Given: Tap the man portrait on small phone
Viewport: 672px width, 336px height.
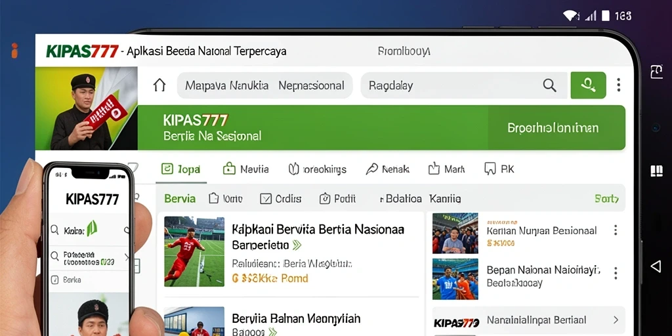Looking at the screenshot, I should coord(89,314).
